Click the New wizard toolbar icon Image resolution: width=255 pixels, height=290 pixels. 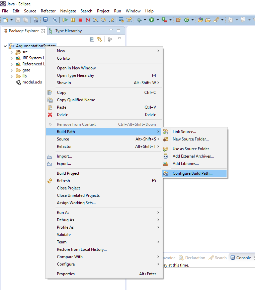(x=5, y=20)
